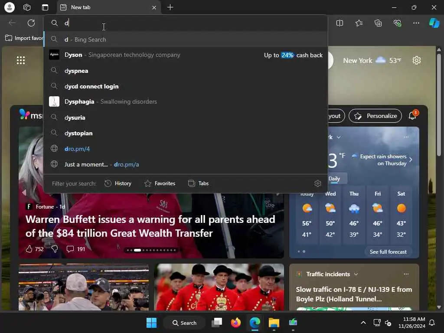Select the Dyson suggestion
Image resolution: width=444 pixels, height=333 pixels.
[186, 55]
